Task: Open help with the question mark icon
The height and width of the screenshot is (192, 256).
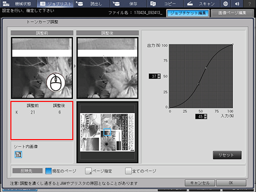Action: 250,3
